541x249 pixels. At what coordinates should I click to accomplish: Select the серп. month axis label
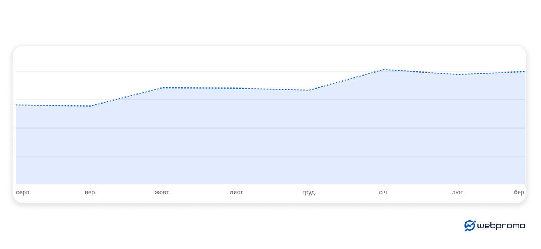click(x=24, y=193)
